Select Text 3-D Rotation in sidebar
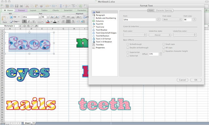Image resolution: width=209 pixels, height=125 pixels. [x=104, y=42]
